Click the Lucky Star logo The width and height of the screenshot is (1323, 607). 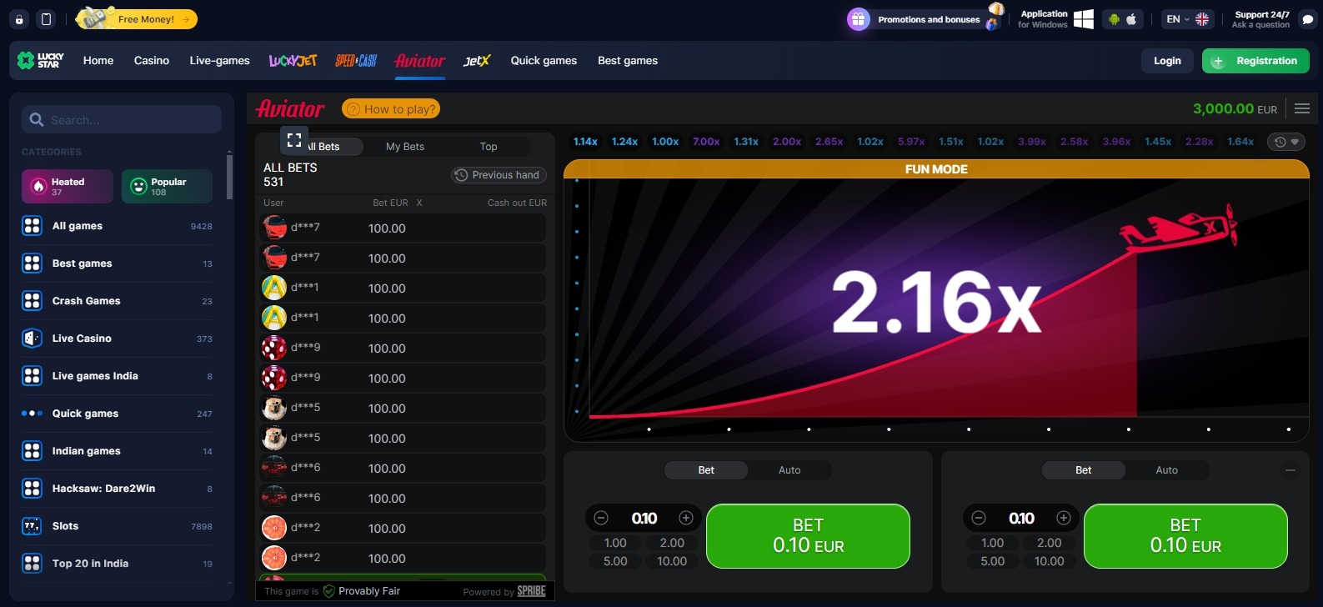coord(41,60)
